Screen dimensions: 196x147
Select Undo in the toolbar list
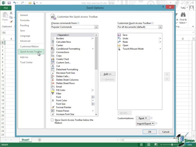140,38
